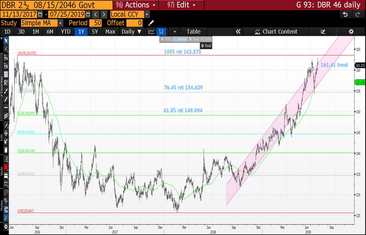This screenshot has width=366, height=235.
Task: Select the 1Y range tab
Action: click(81, 31)
